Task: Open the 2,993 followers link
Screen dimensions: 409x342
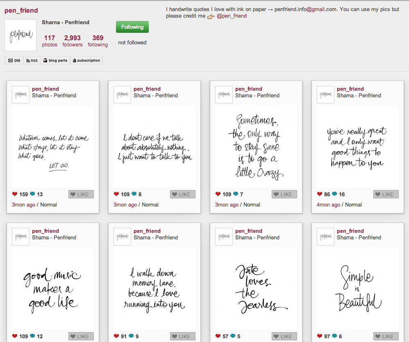Action: pyautogui.click(x=72, y=41)
